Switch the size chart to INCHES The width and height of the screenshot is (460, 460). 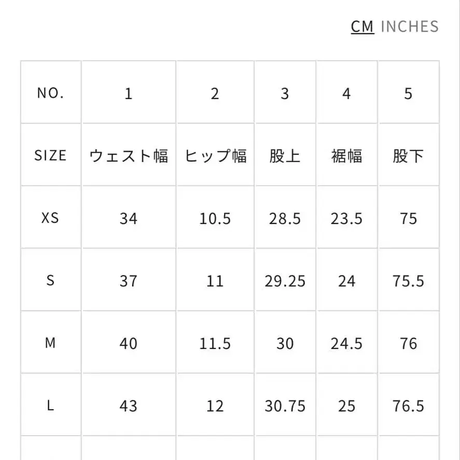pos(409,26)
